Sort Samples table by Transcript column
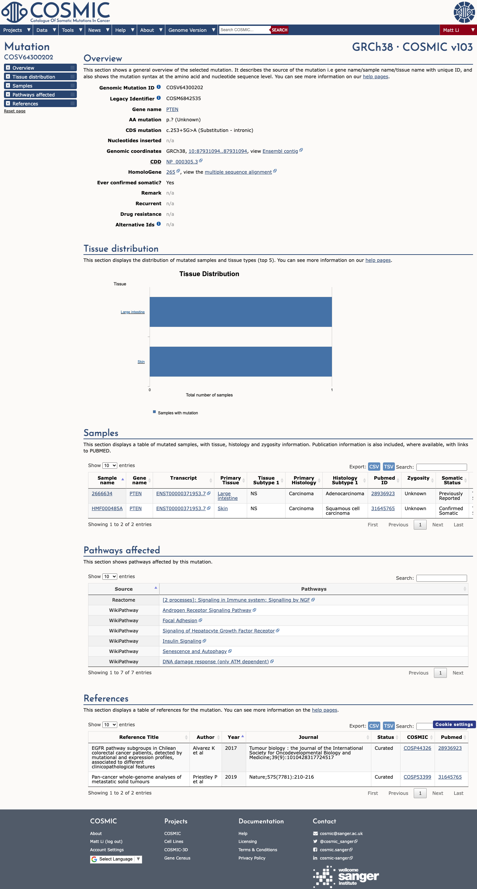Image resolution: width=477 pixels, height=889 pixels. click(x=184, y=480)
